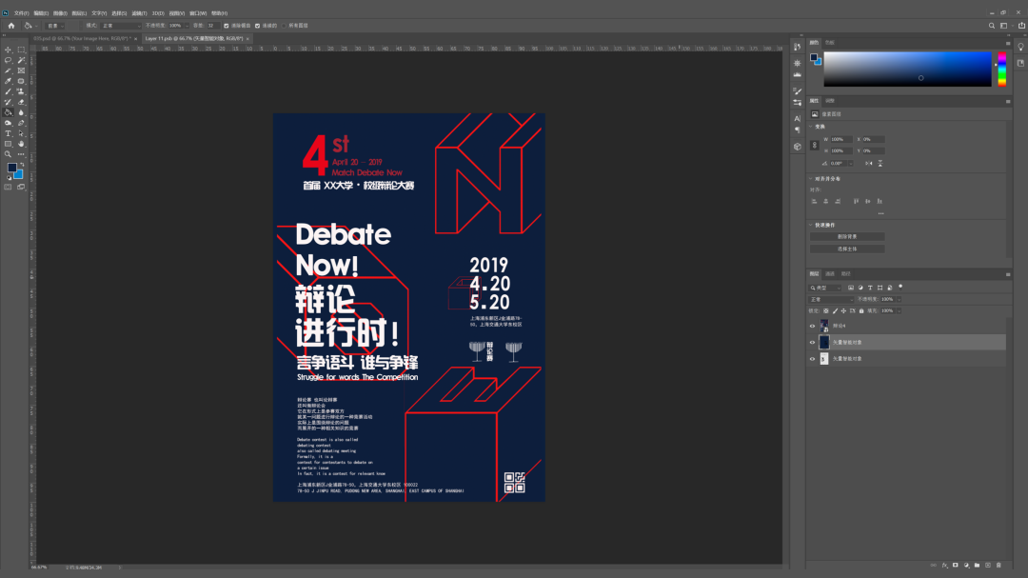The image size is (1028, 578).
Task: Open the 文件(F) menu
Action: pyautogui.click(x=21, y=13)
